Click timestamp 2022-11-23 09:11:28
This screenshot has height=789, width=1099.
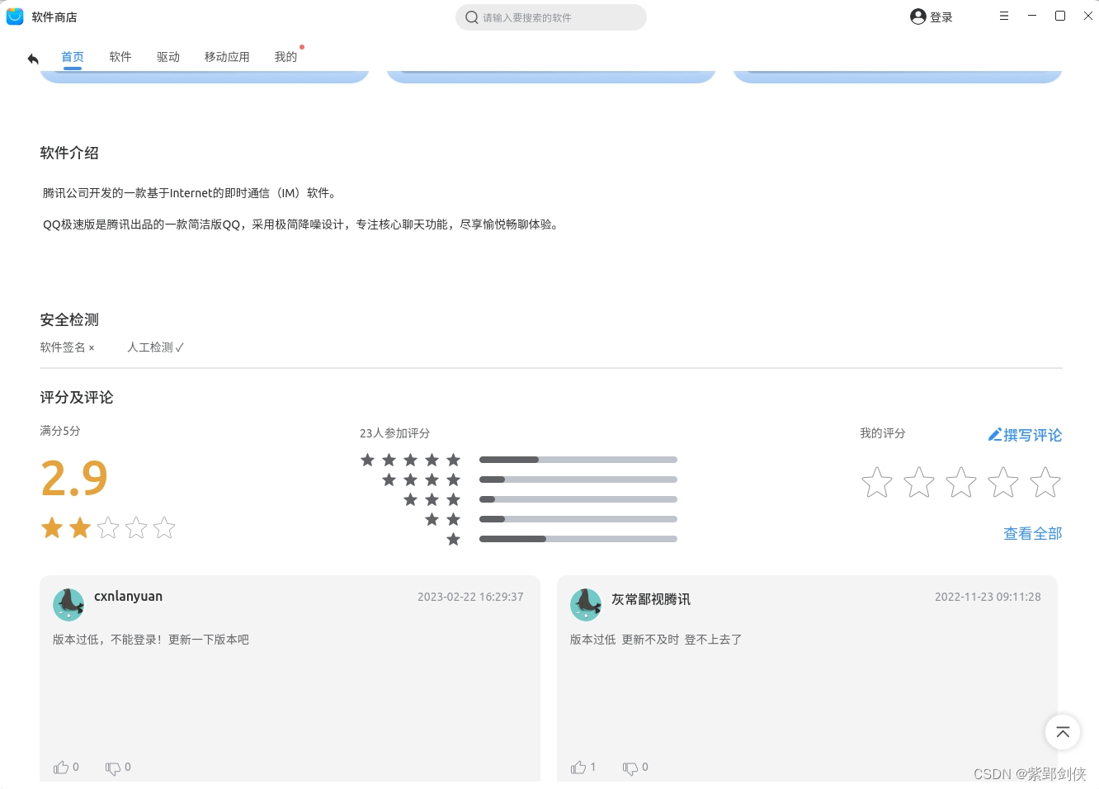988,597
